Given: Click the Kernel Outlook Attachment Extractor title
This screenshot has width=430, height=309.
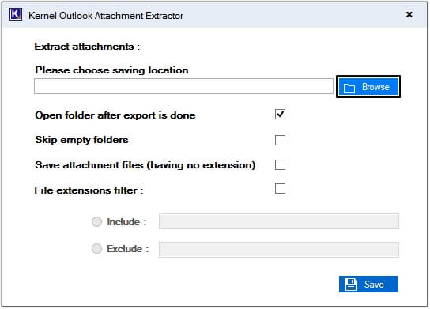Looking at the screenshot, I should click(x=106, y=16).
